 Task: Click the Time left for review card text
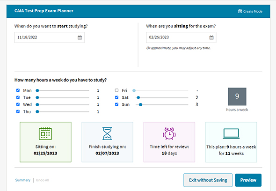click(x=169, y=150)
